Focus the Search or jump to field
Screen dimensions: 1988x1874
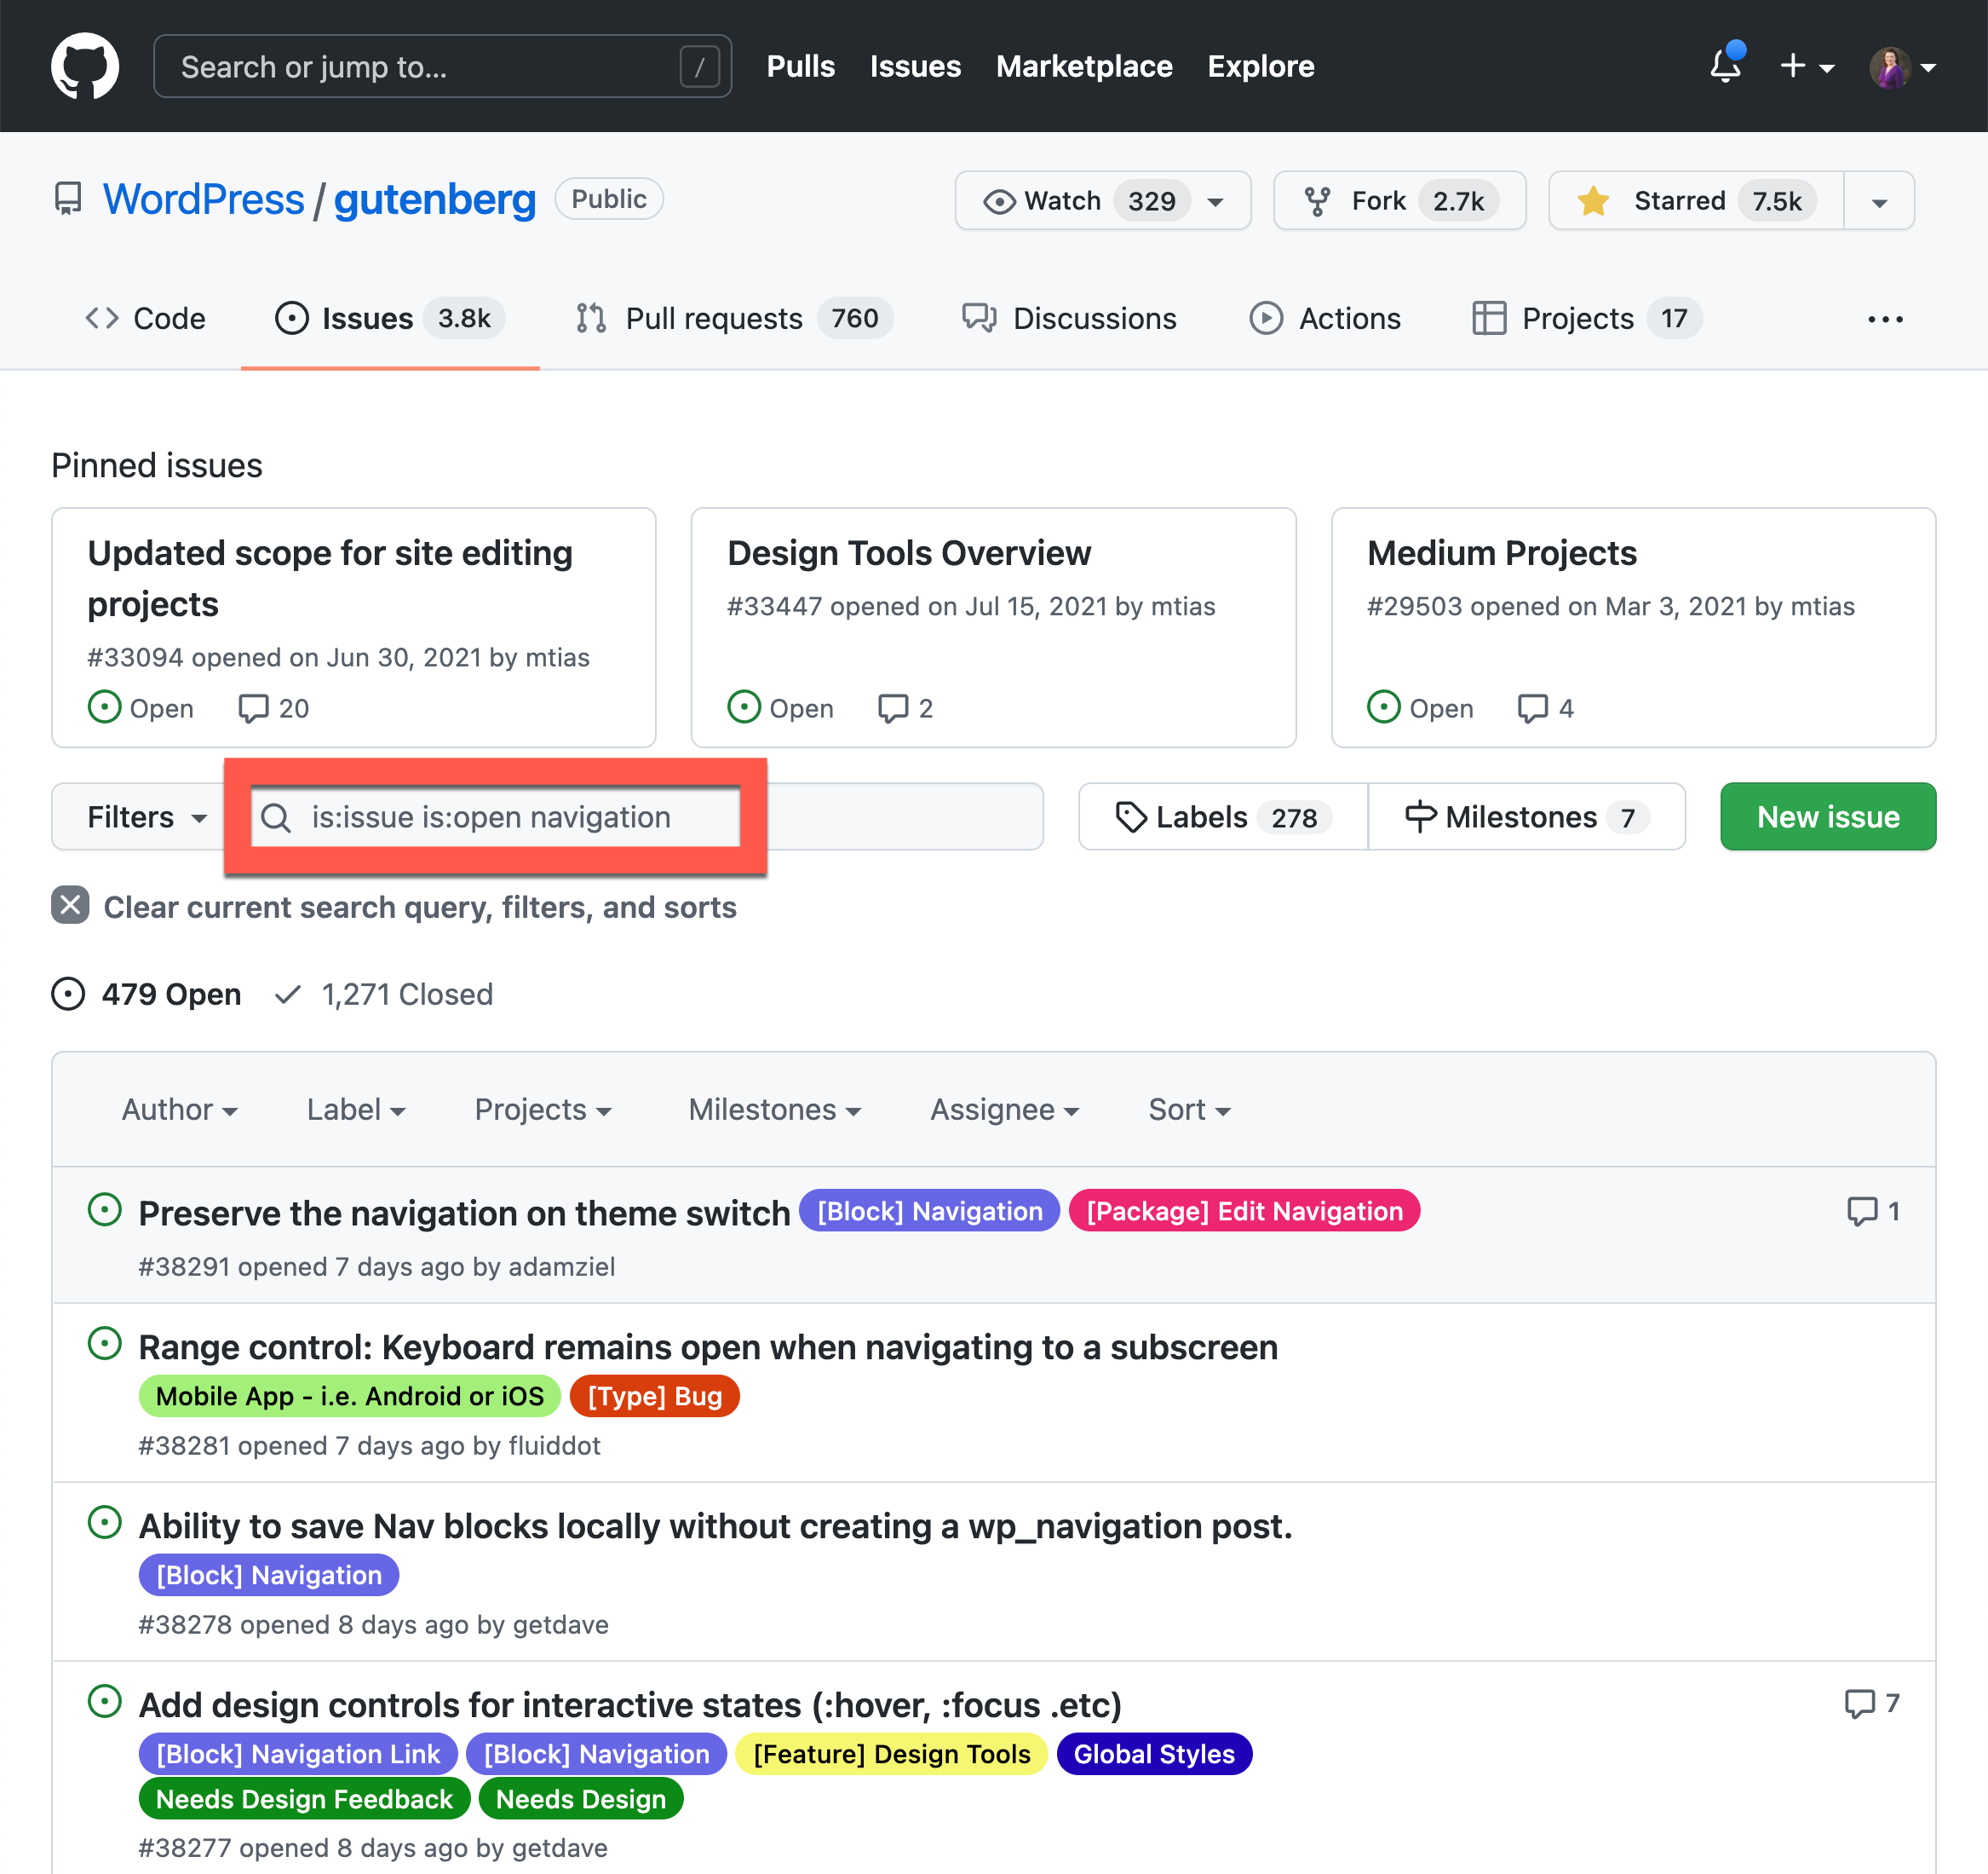coord(442,66)
